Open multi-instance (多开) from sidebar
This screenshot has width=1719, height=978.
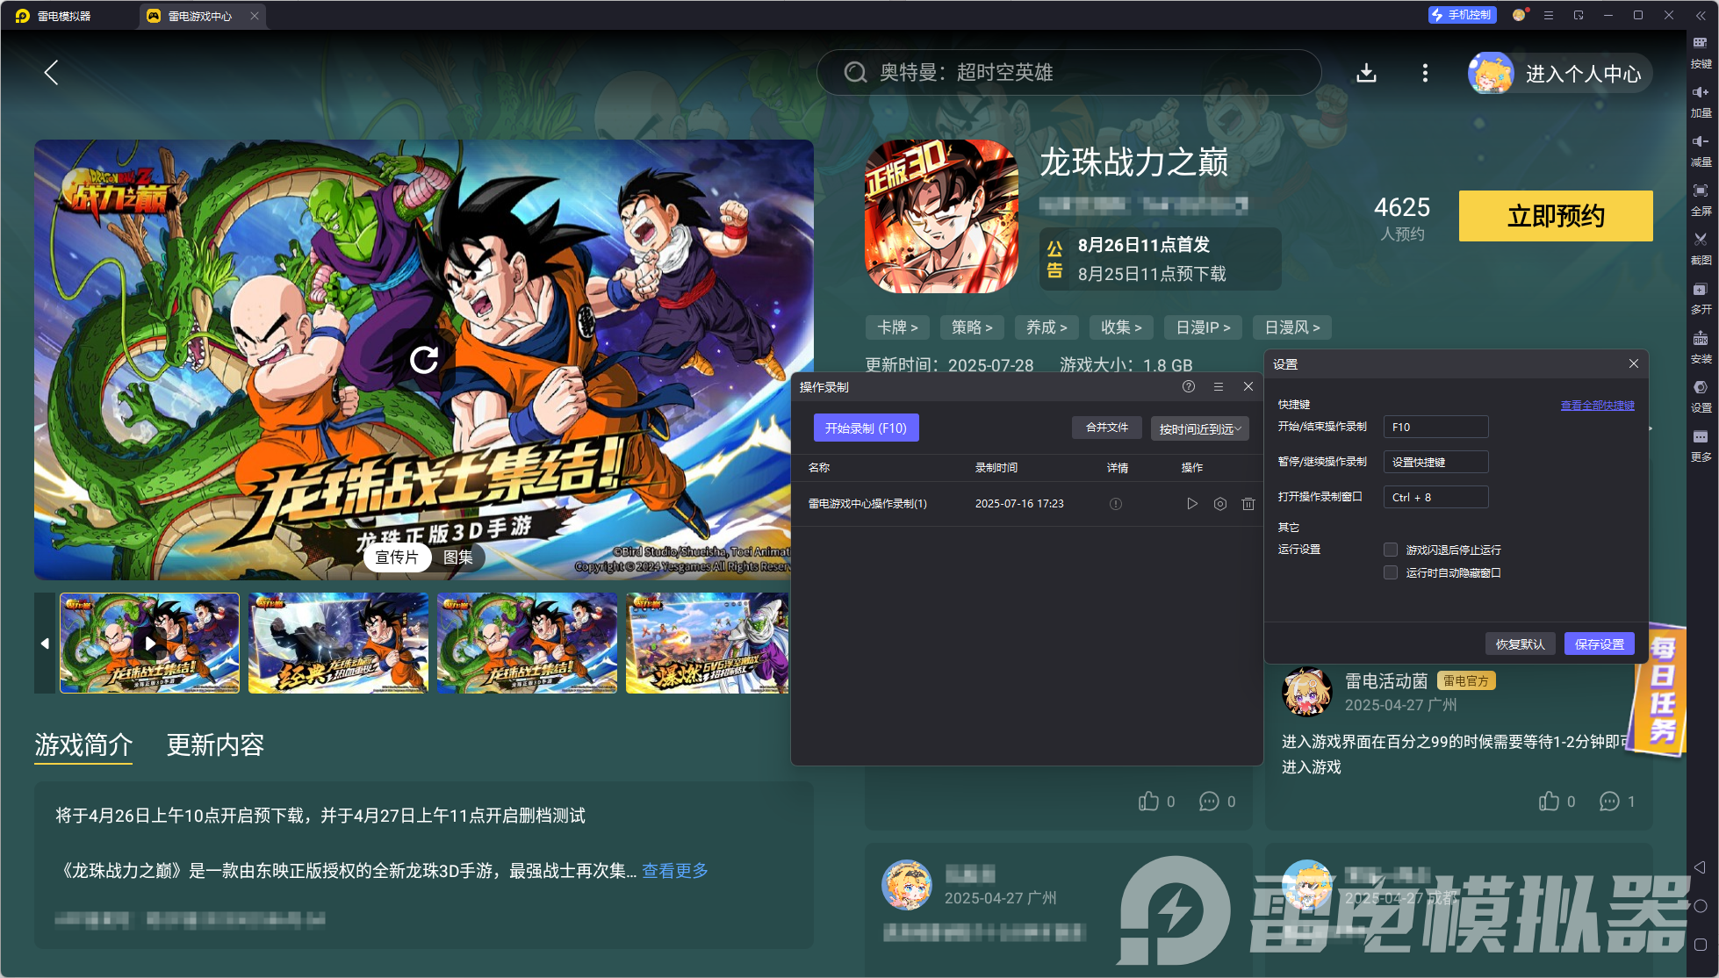coord(1701,295)
